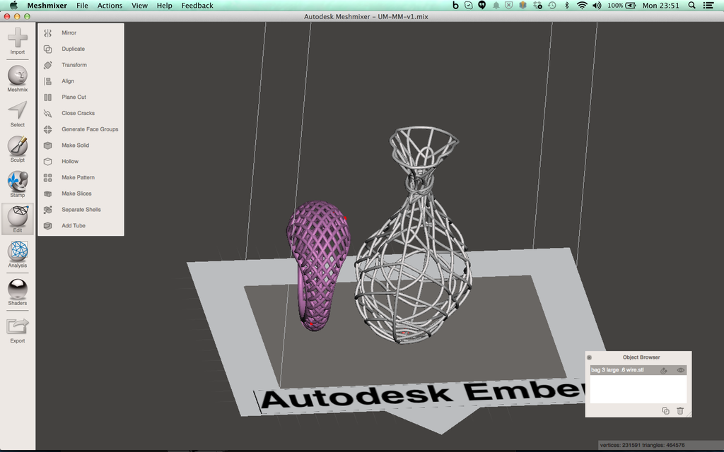Activate the Select tool
The height and width of the screenshot is (452, 724).
tap(18, 114)
